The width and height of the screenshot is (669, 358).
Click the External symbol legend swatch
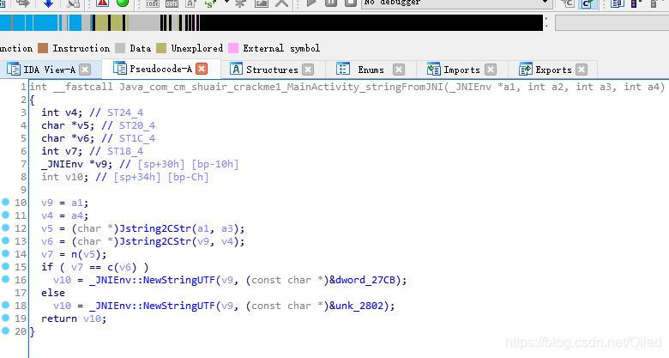click(233, 48)
